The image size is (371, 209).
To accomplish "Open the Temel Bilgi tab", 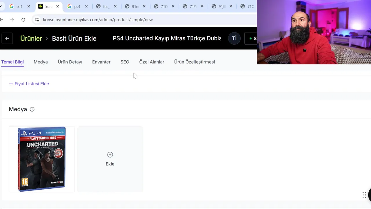I will (x=12, y=62).
